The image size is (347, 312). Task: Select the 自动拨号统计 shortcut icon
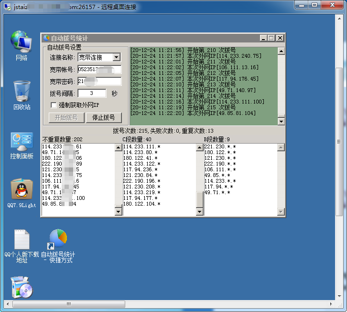tap(58, 246)
